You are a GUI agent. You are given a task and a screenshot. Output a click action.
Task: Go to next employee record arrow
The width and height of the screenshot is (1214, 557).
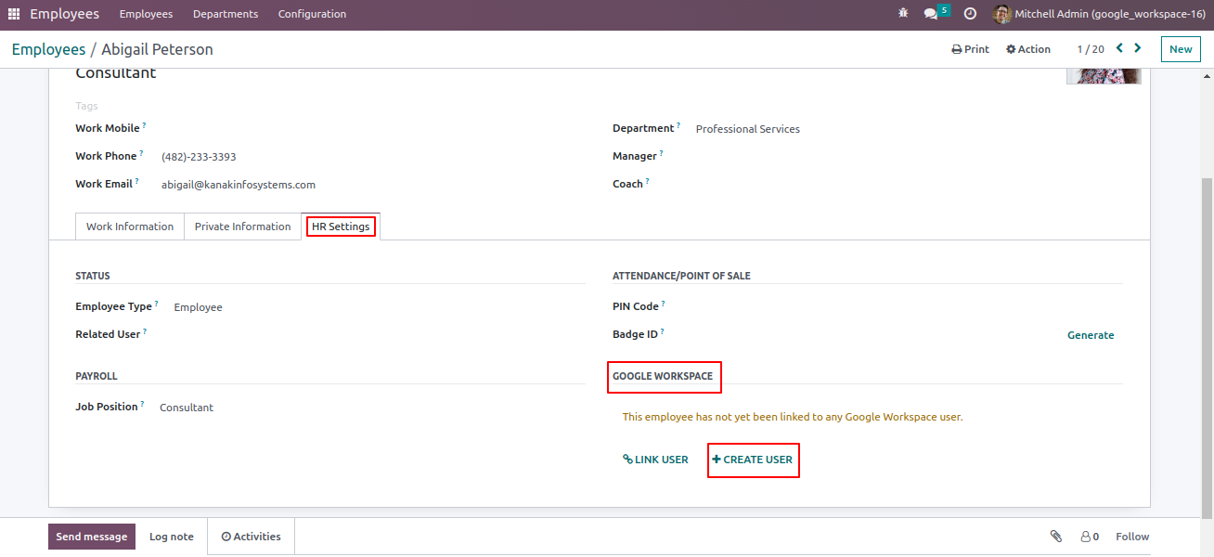1138,48
